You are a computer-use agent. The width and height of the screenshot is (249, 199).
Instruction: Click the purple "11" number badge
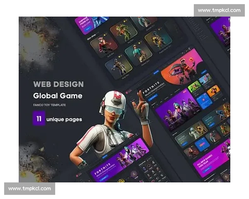(x=39, y=119)
